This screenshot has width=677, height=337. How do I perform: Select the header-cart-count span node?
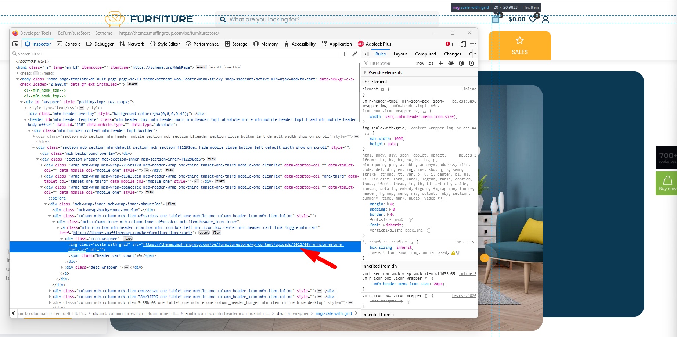112,255
